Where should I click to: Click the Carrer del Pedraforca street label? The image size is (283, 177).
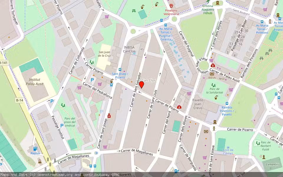[97, 91]
